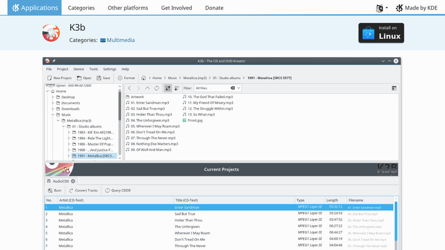Select track row The Unforgiven

(219, 227)
